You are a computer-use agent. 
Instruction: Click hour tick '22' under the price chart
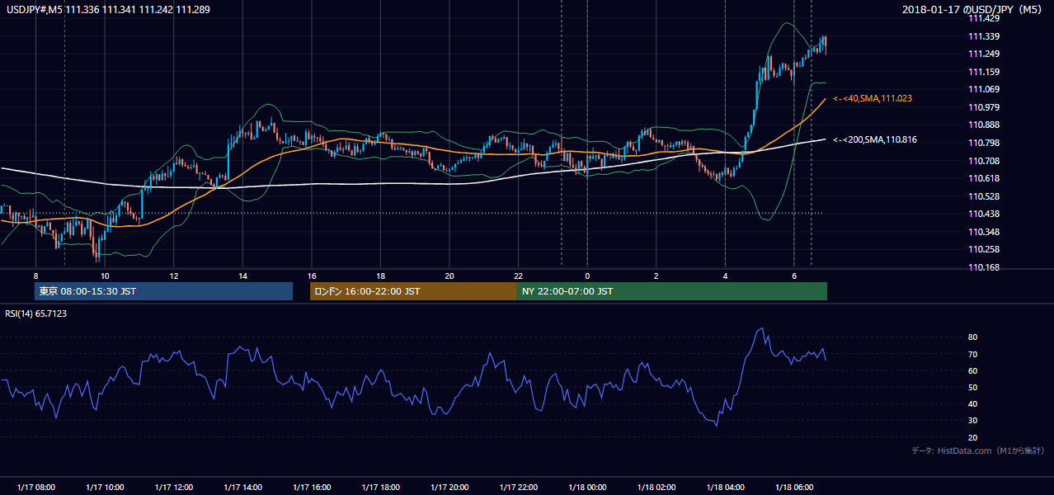(x=518, y=276)
